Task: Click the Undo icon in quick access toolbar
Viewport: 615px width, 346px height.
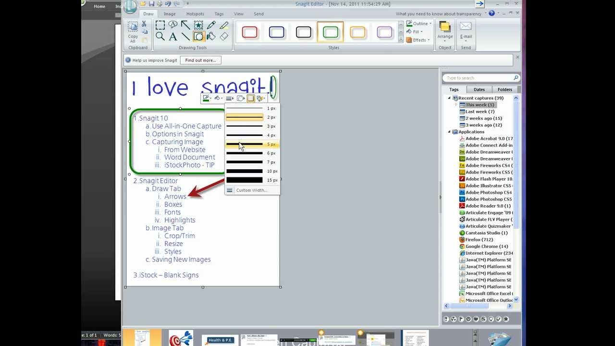Action: tap(168, 4)
